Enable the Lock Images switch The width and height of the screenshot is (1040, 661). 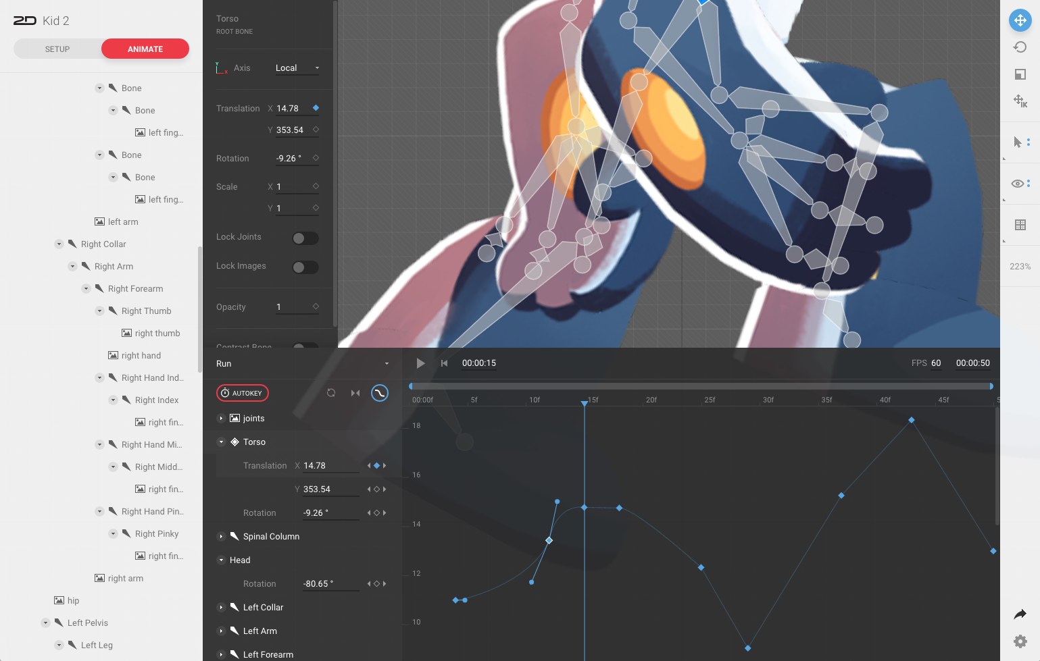point(305,267)
